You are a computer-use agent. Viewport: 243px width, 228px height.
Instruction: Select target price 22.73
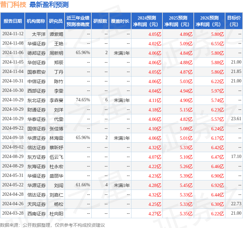(x=236, y=204)
